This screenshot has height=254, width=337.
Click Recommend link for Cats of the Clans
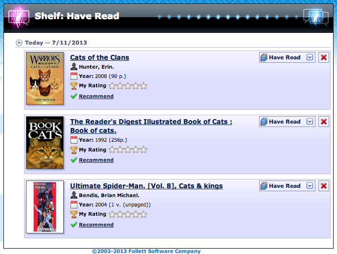(96, 96)
